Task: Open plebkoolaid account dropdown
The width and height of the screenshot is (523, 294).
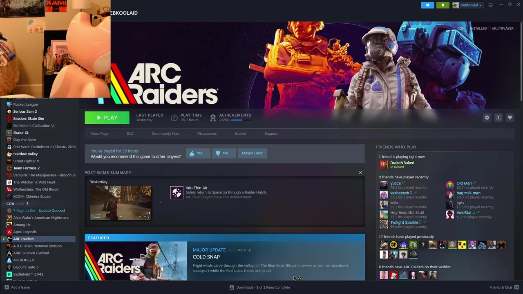Action: 467,5
